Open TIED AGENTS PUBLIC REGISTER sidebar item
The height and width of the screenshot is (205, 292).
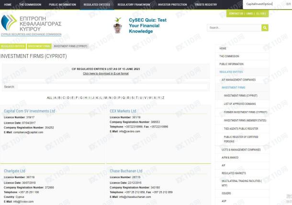242,129
